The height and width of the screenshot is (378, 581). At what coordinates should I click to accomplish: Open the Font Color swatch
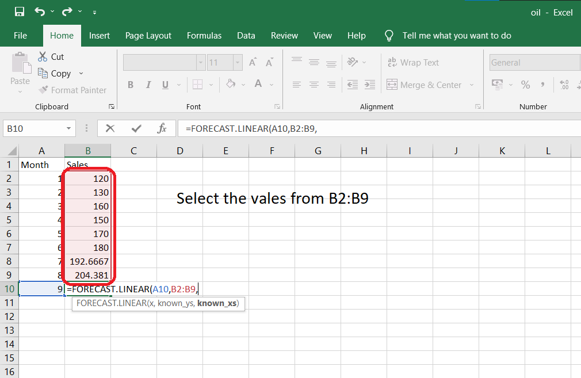point(258,84)
